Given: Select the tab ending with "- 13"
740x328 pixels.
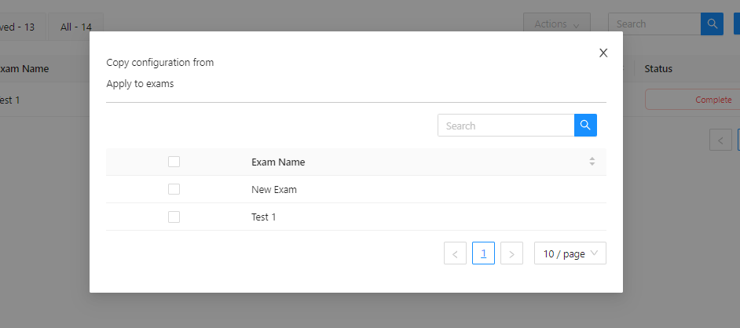Looking at the screenshot, I should pyautogui.click(x=20, y=27).
